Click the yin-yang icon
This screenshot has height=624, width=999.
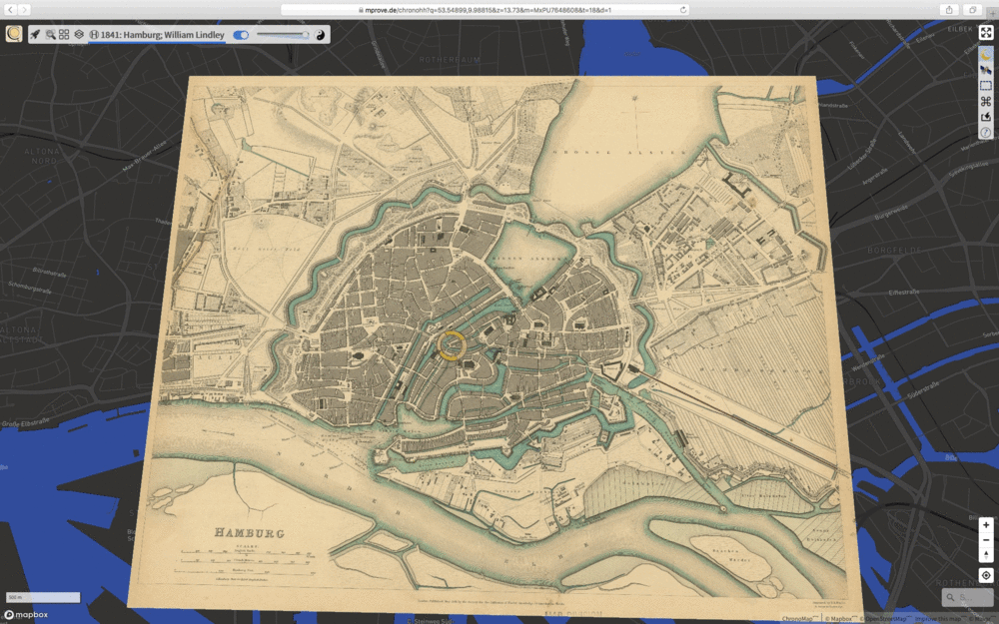click(x=320, y=35)
